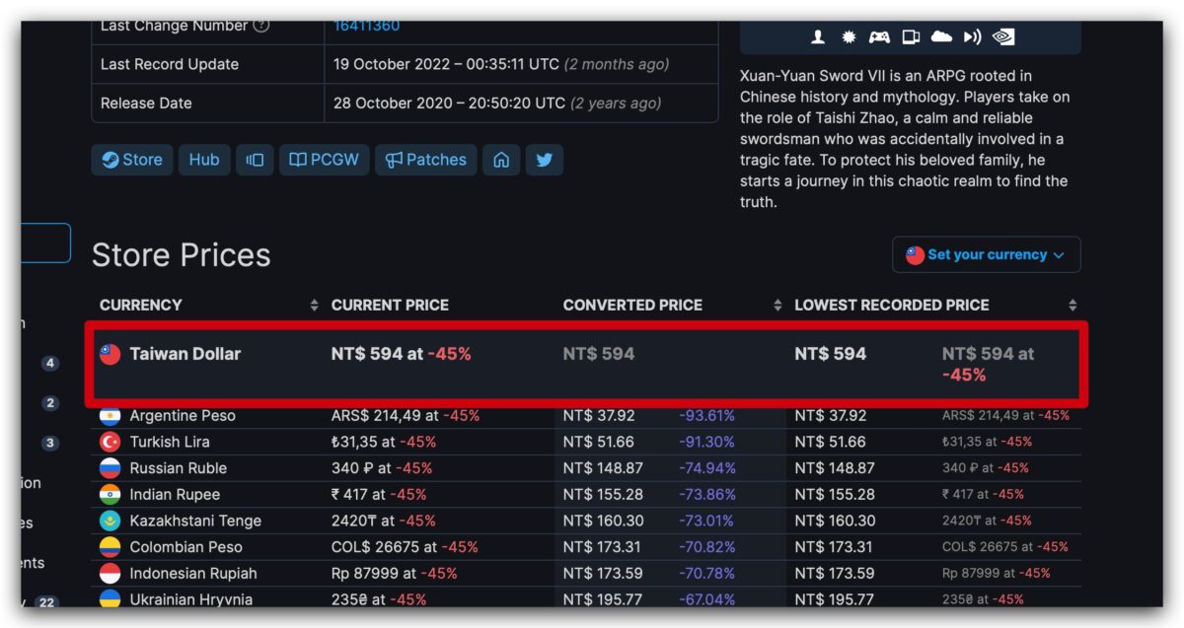The image size is (1184, 628).
Task: Click the help icon beside Last Change Number
Action: click(x=260, y=26)
